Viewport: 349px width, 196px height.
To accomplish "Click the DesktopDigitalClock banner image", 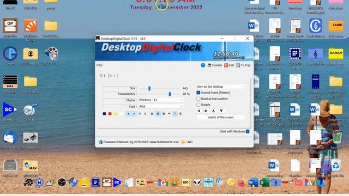I will click(x=174, y=51).
